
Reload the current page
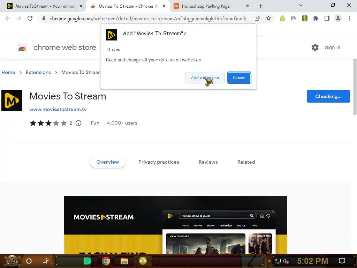pyautogui.click(x=30, y=18)
